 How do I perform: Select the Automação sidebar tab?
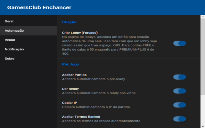click(x=29, y=31)
